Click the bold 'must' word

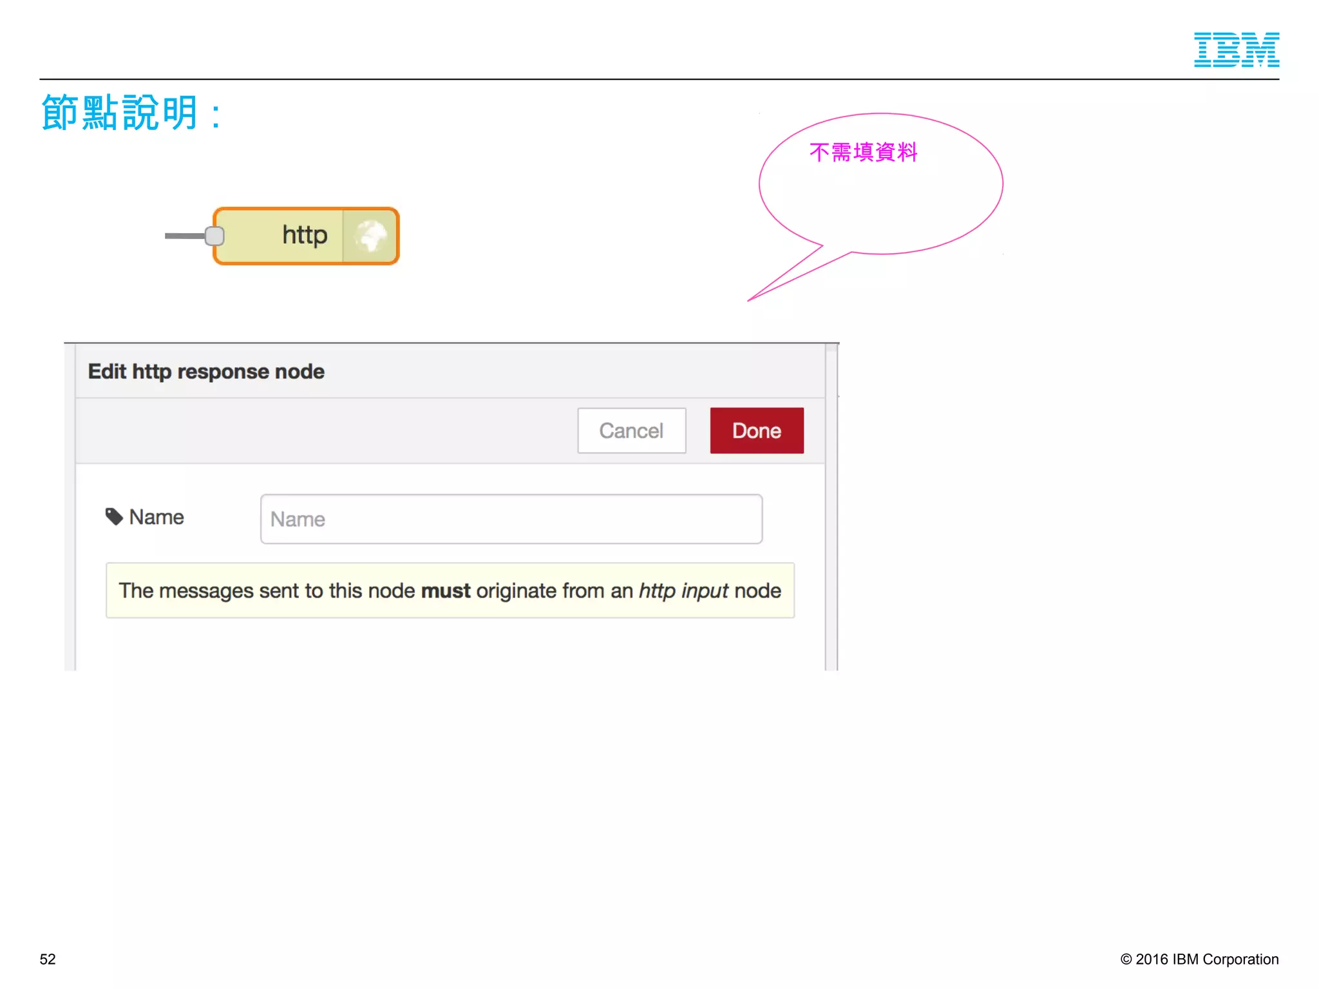445,590
